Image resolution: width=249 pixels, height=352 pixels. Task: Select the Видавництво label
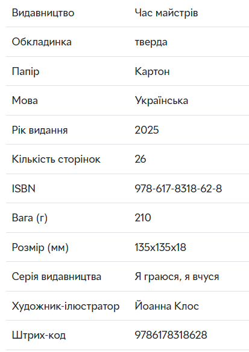pyautogui.click(x=43, y=13)
